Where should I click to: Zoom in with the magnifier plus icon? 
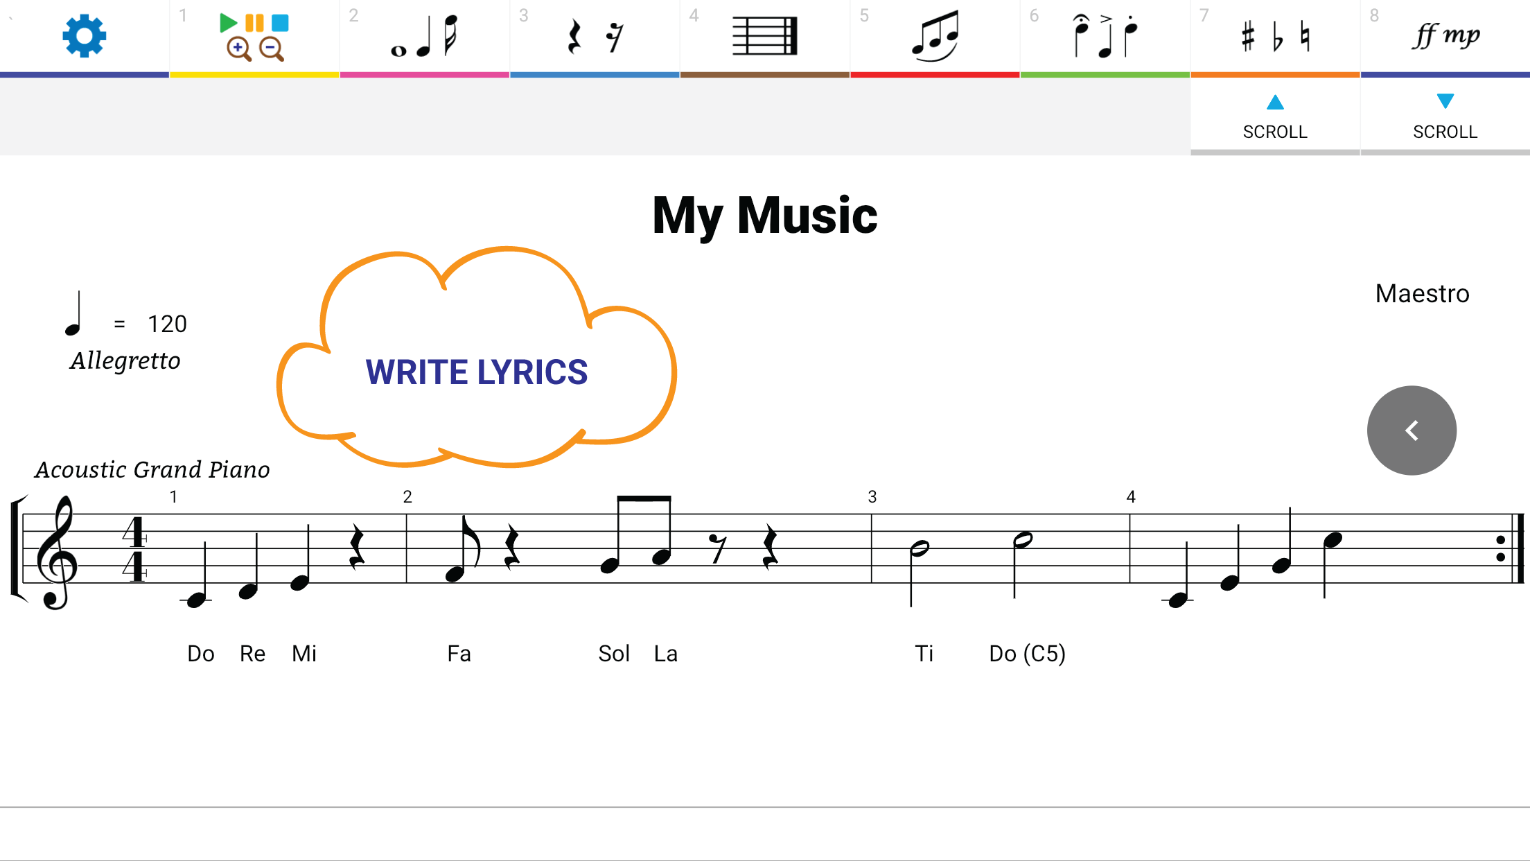coord(238,49)
